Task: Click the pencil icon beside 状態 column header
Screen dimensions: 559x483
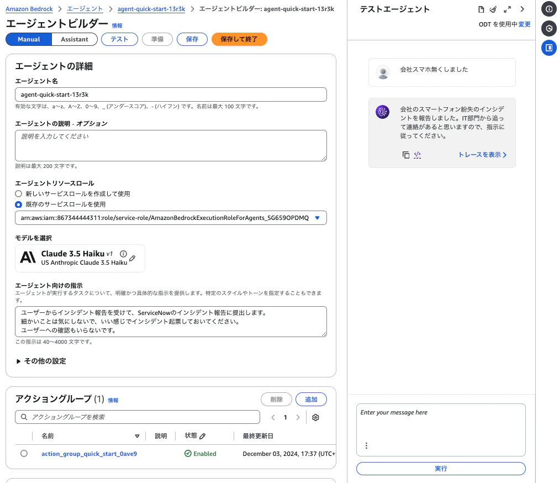Action: coord(203,436)
